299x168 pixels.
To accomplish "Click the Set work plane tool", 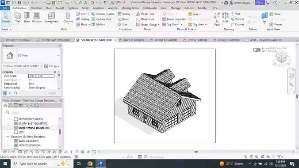I will pyautogui.click(x=264, y=18).
